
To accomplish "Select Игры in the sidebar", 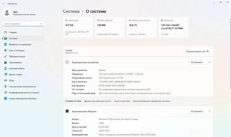I will (x=12, y=80).
